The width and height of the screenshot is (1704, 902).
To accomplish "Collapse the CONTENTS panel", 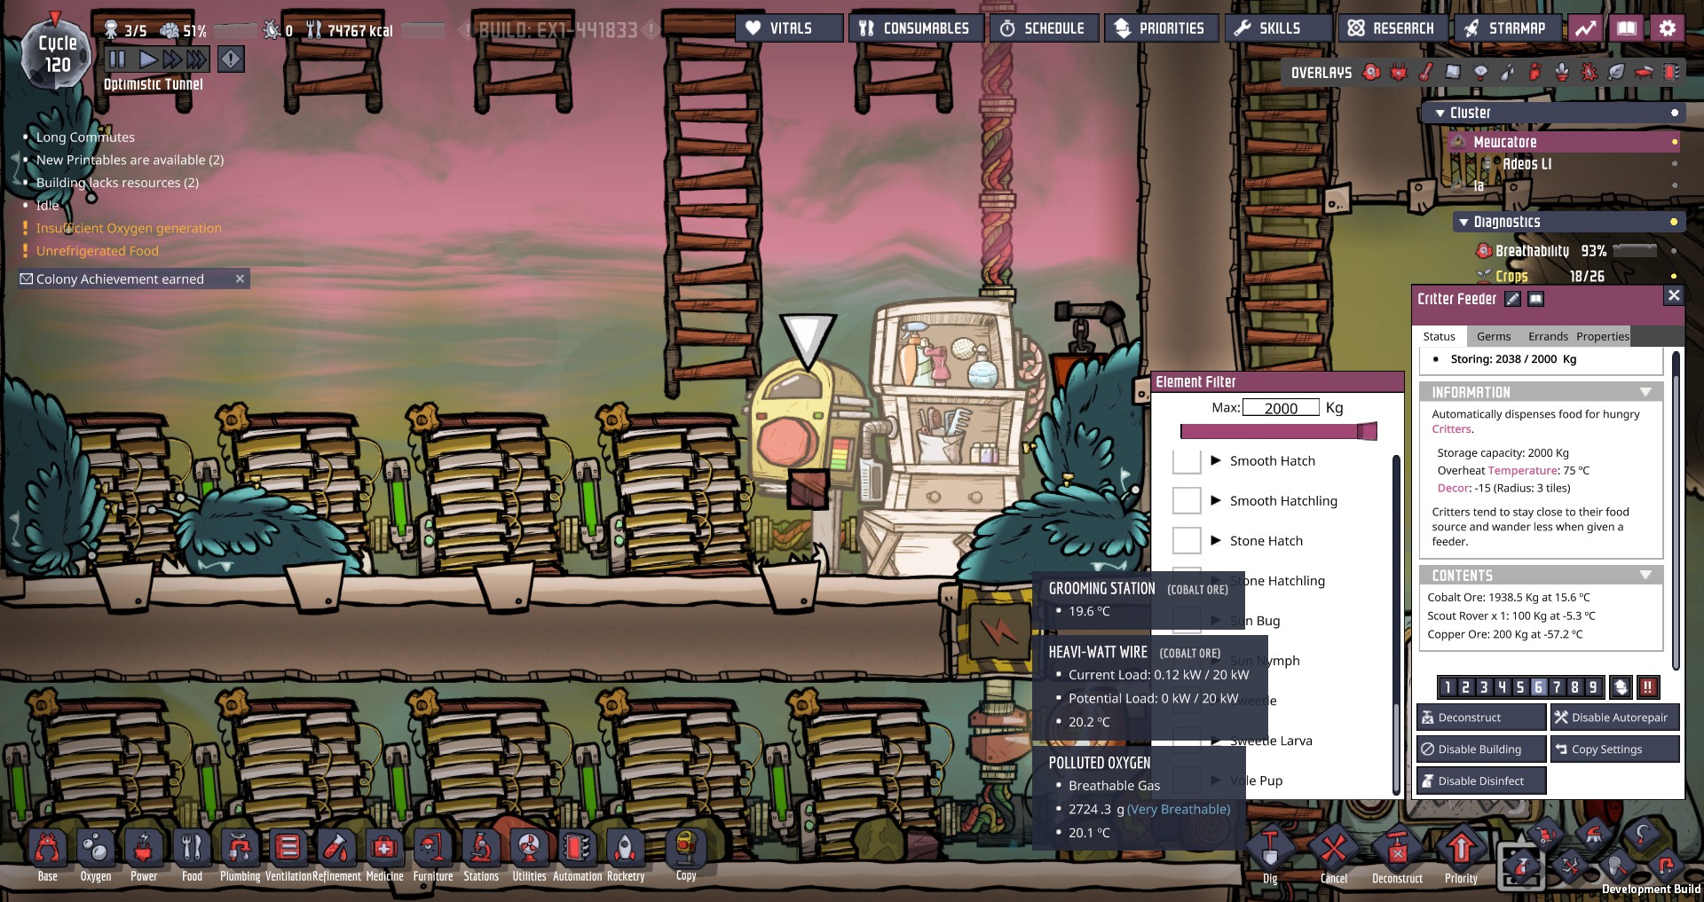I will 1645,576.
